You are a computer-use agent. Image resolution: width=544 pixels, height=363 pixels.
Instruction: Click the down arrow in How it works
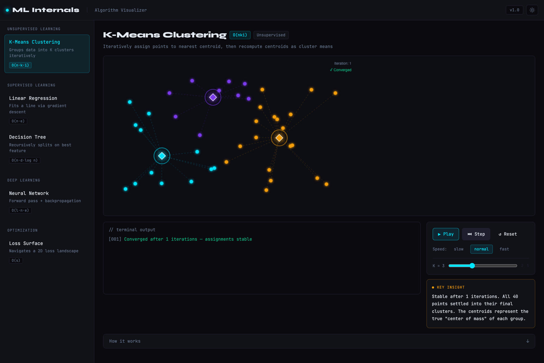point(528,341)
